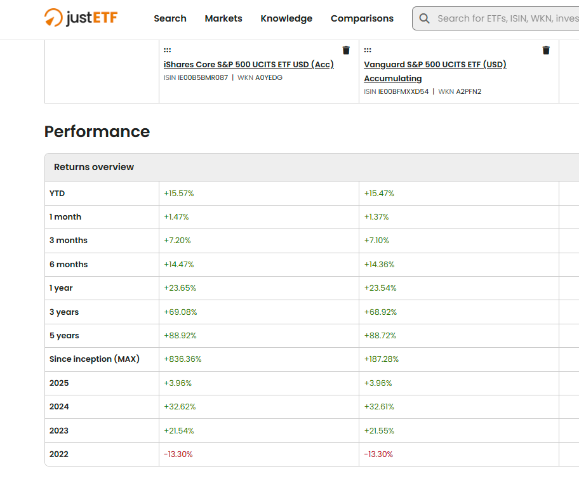Open the Search menu

click(x=170, y=18)
